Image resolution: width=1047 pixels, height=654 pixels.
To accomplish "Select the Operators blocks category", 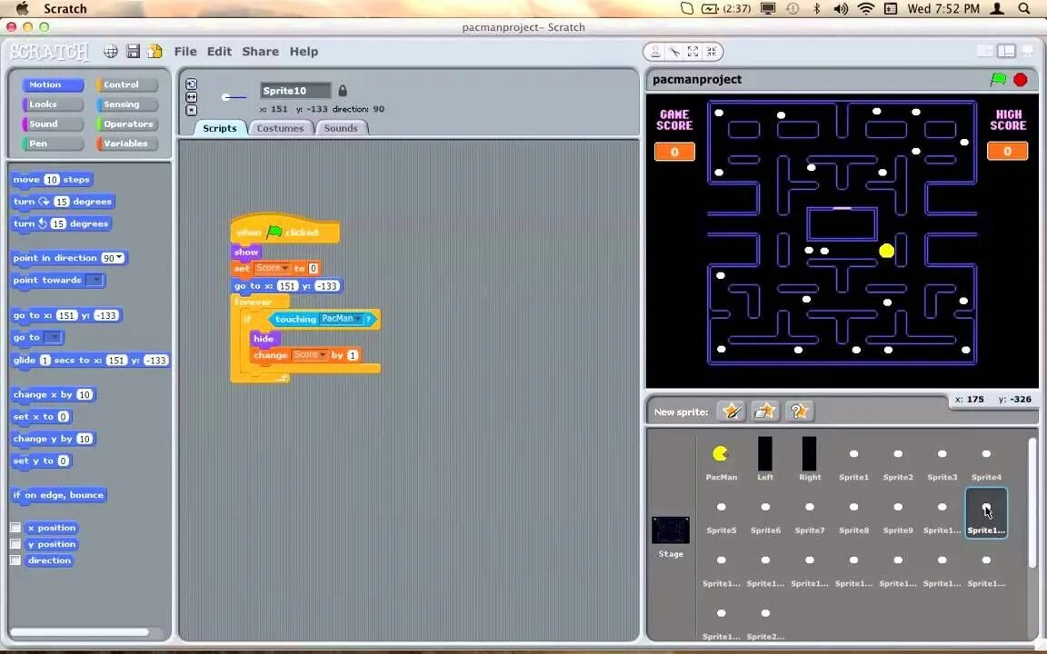I will point(127,124).
